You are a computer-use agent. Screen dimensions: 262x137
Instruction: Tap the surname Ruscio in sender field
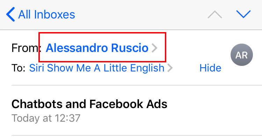point(130,48)
